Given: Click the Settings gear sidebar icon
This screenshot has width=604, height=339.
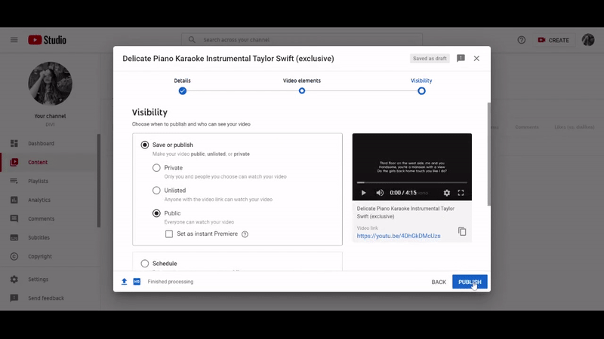Looking at the screenshot, I should click(x=14, y=279).
